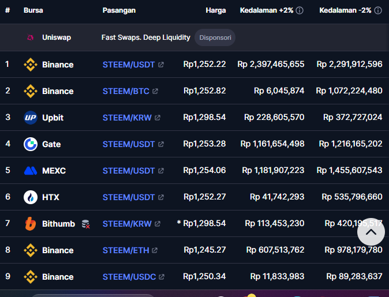Click the info icon beside Kedalaman -2%
The image size is (389, 297).
point(379,10)
